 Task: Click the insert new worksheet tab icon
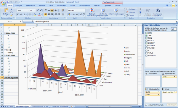pos(72,107)
